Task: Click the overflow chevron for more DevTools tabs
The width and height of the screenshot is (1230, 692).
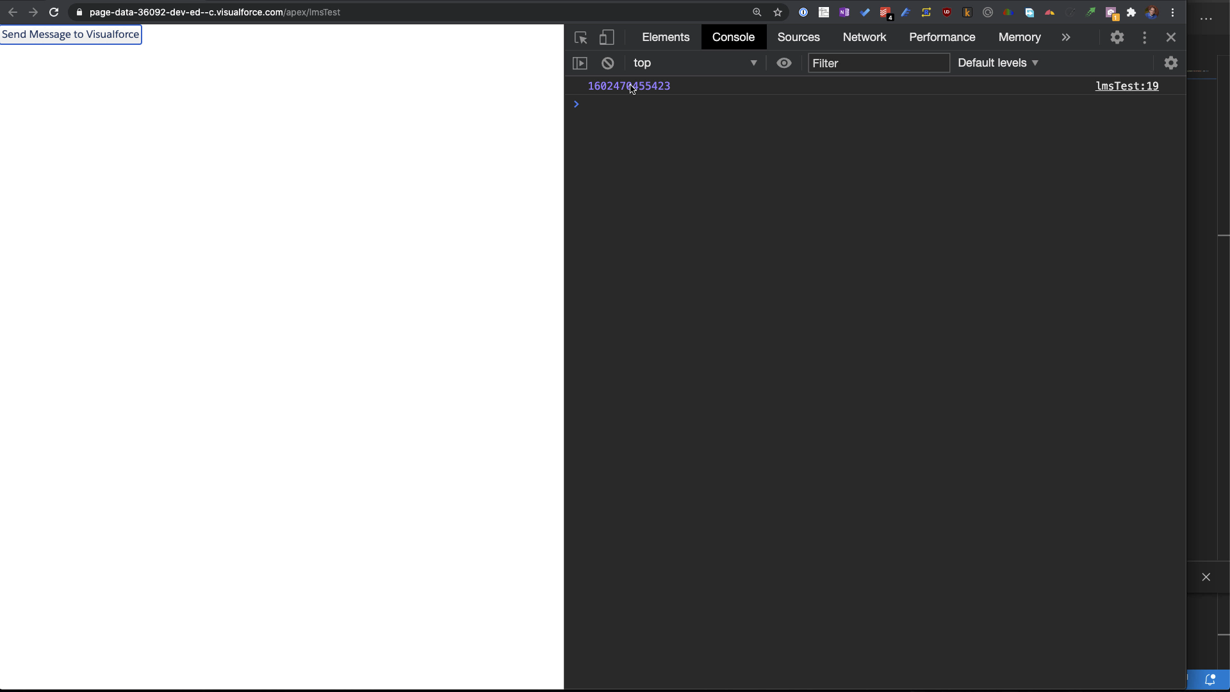Action: 1066,37
